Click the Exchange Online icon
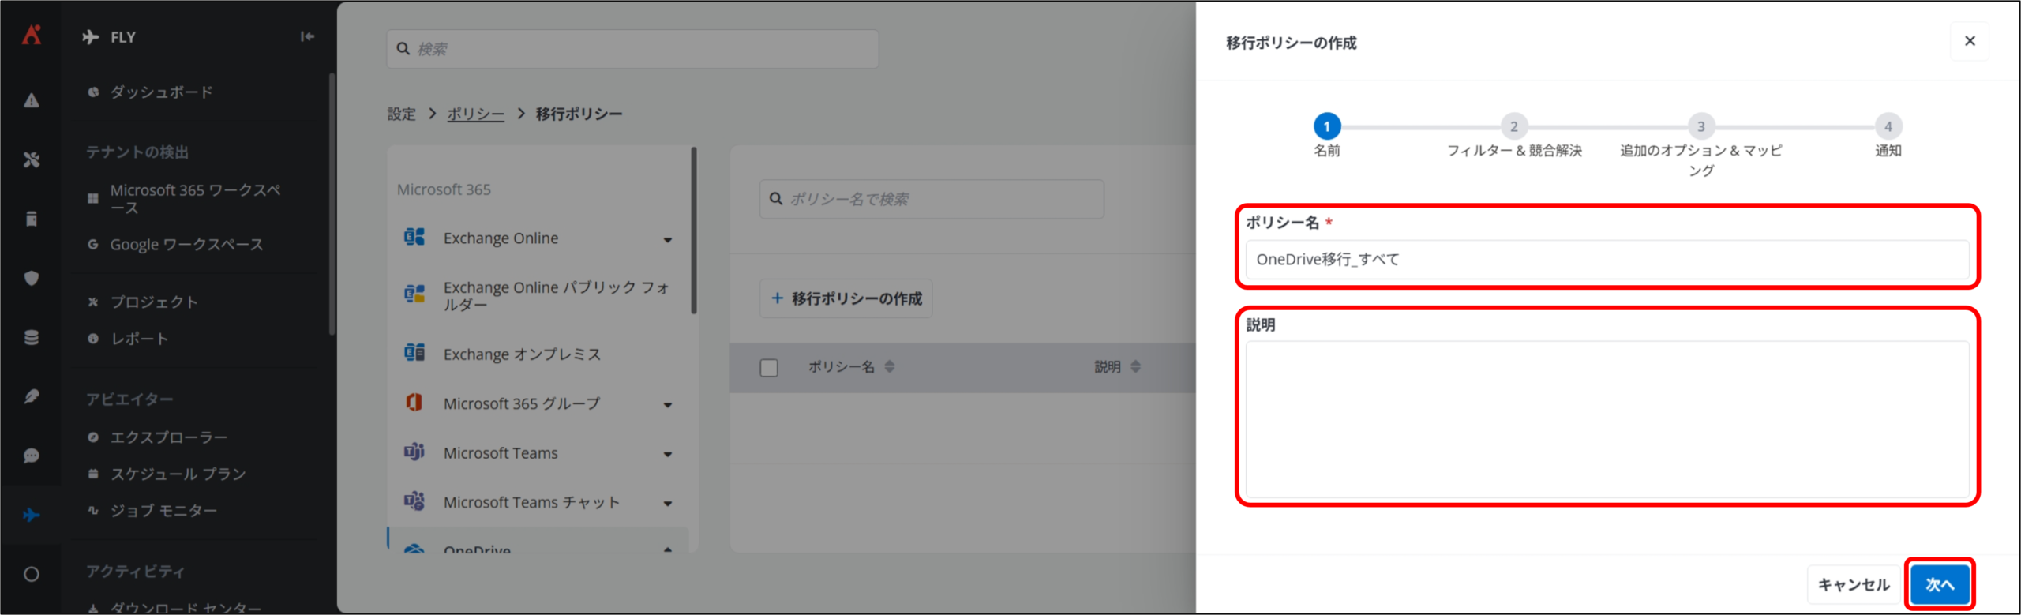The height and width of the screenshot is (615, 2021). pos(414,237)
